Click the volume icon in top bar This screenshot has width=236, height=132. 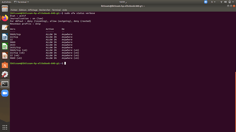225,2
